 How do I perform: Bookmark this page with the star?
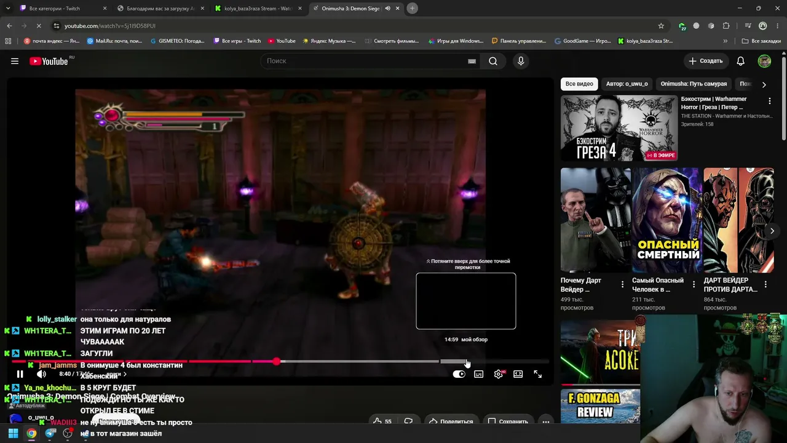(x=661, y=26)
